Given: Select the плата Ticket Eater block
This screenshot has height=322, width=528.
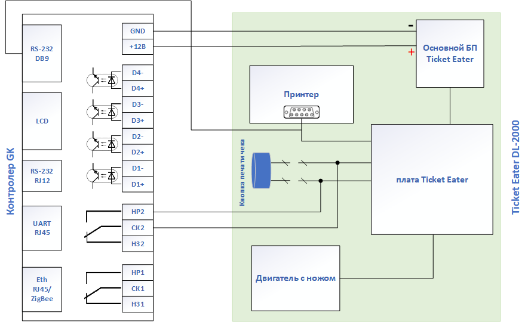Looking at the screenshot, I should click(x=432, y=179).
